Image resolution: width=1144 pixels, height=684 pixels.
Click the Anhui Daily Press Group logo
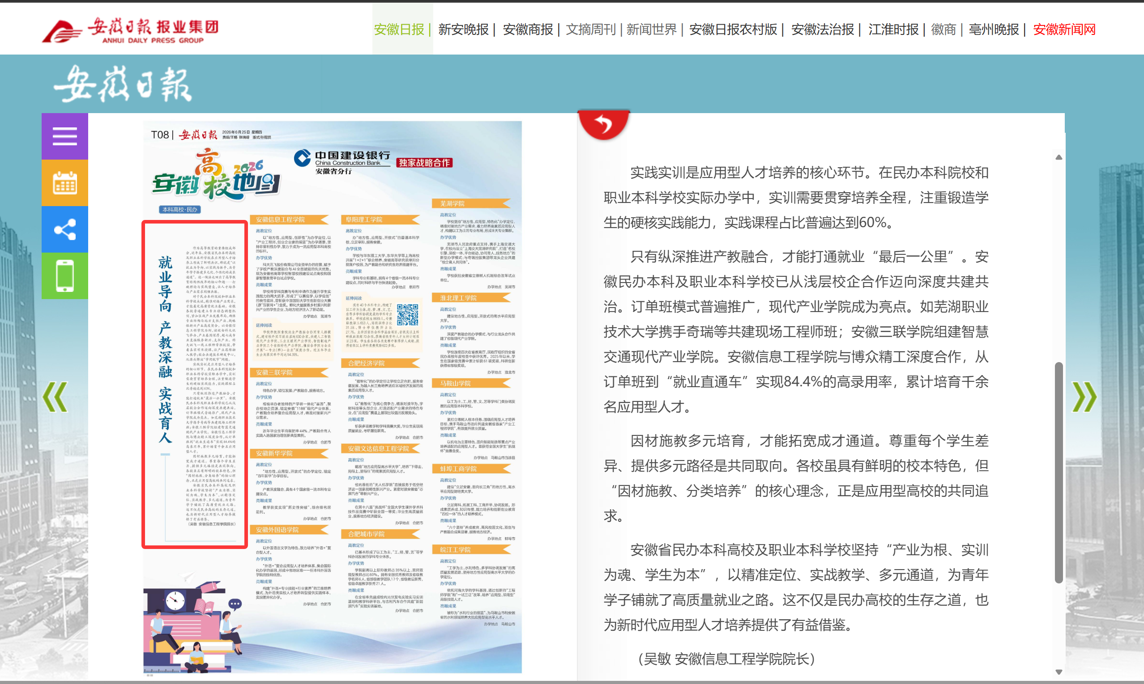pyautogui.click(x=130, y=30)
